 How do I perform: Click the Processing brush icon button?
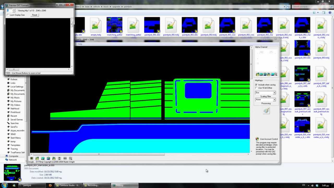click(266, 110)
